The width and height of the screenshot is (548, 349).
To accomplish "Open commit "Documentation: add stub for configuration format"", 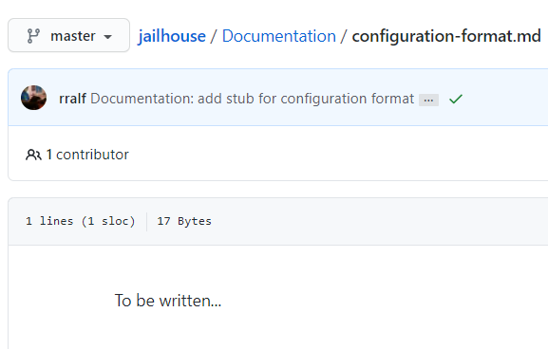I will [x=252, y=99].
